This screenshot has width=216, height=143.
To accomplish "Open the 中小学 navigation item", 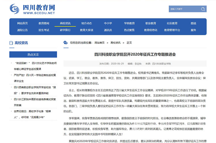I will point(108,23).
